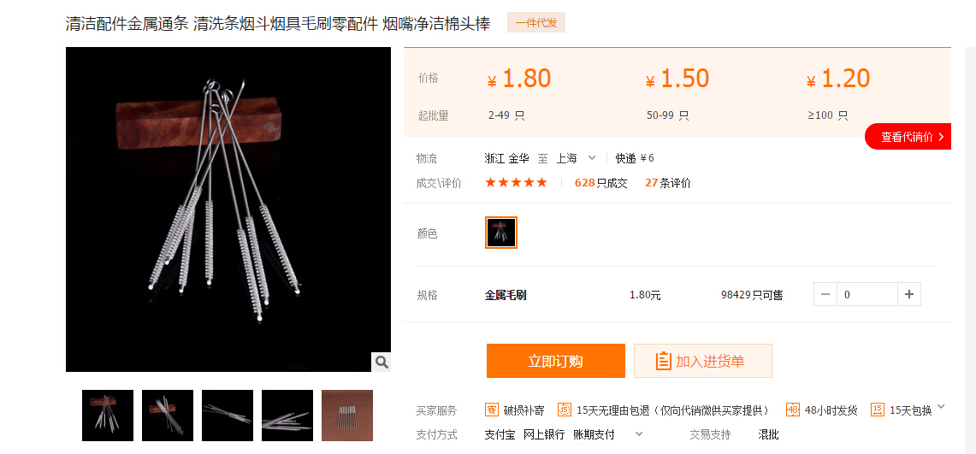976x454 pixels.
Task: Click the 15天包换 service icon
Action: tap(878, 410)
